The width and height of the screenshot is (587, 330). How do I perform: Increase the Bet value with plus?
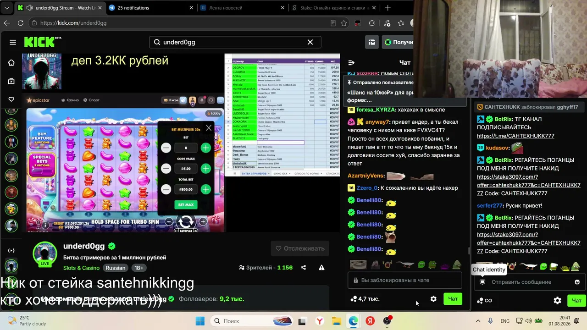[206, 148]
